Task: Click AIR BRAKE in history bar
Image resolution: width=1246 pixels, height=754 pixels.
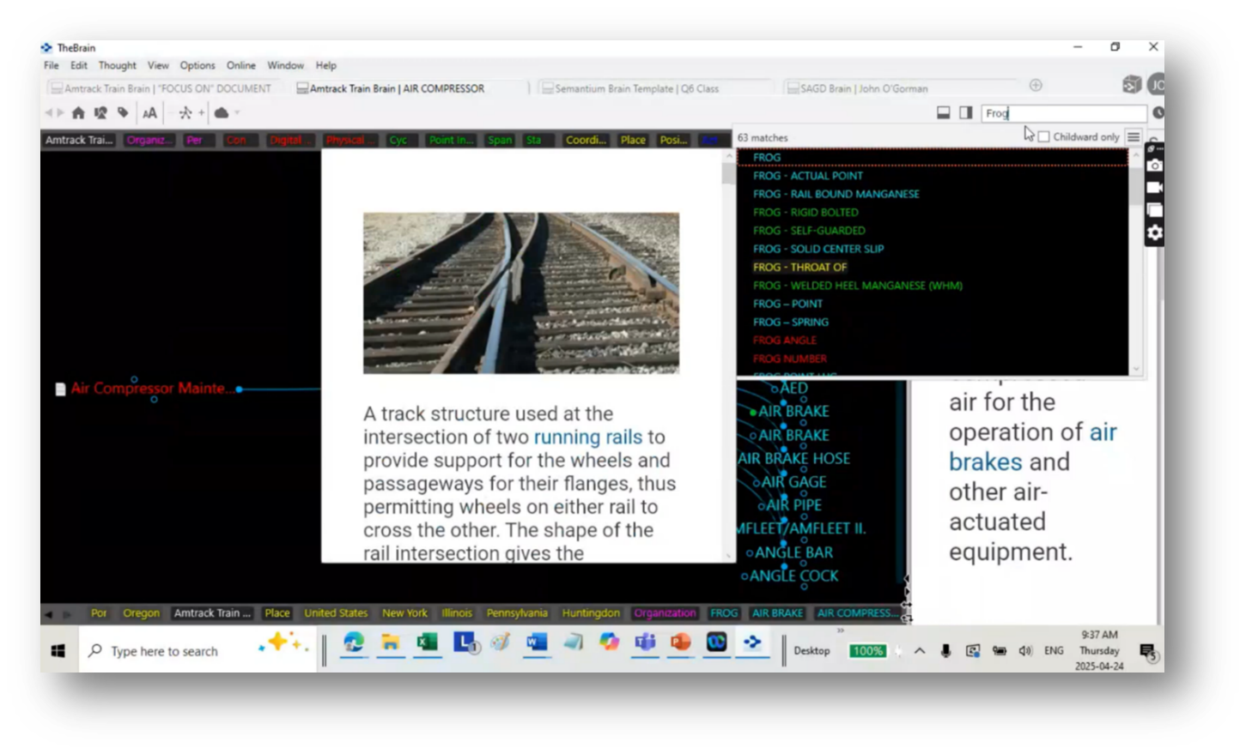Action: [x=777, y=613]
